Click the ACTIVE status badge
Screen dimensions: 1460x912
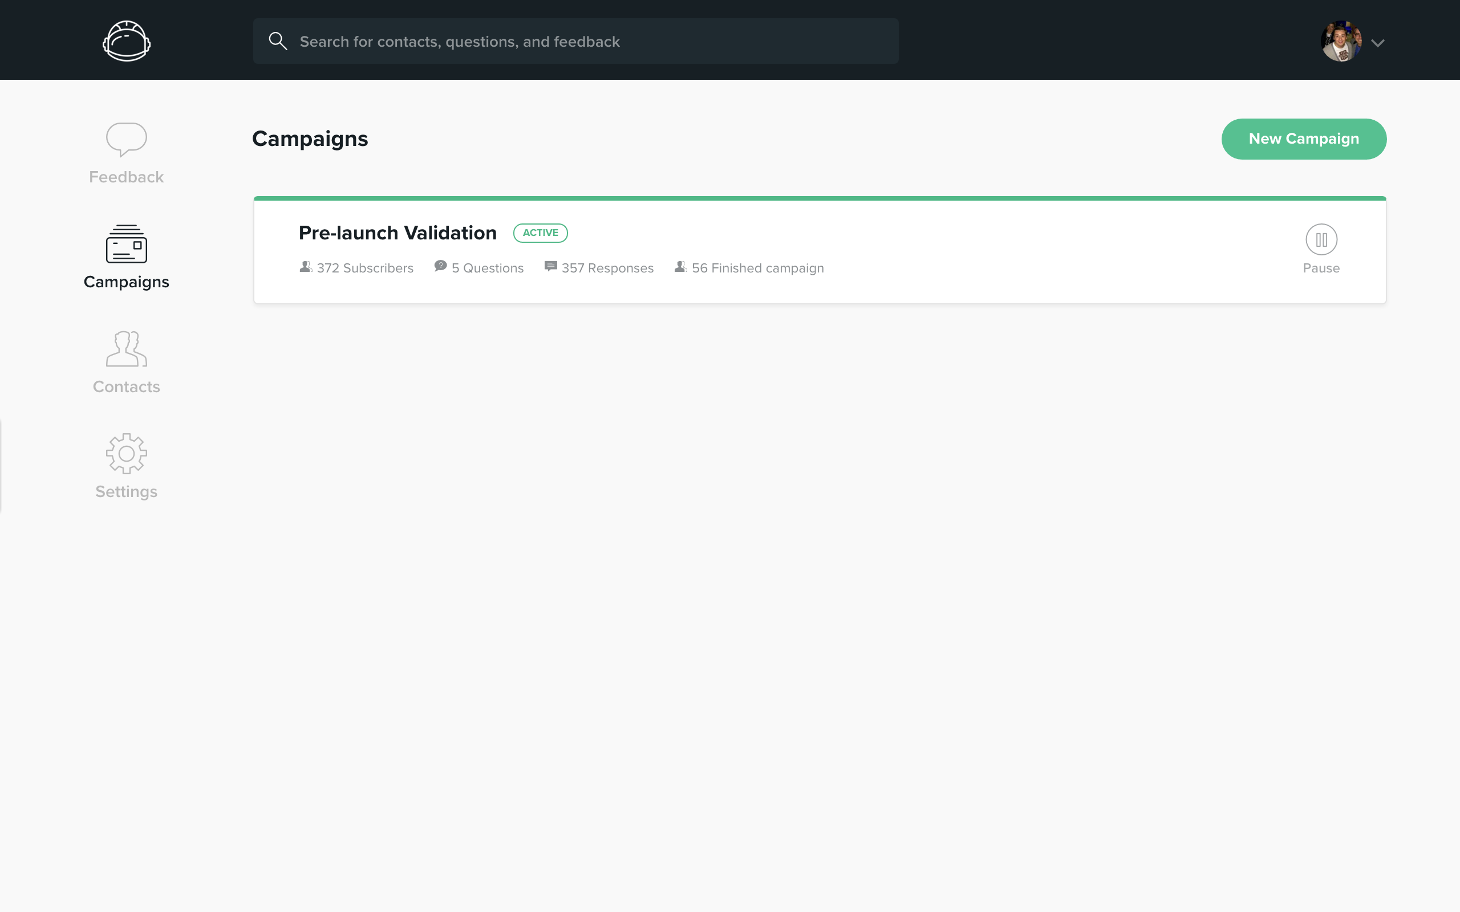point(540,233)
